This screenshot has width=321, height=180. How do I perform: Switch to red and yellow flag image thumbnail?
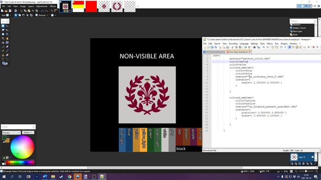[78, 6]
